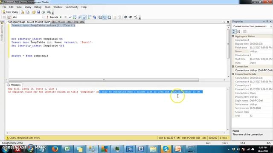Click the Property Pages icon in Properties
Image resolution: width=273 pixels, height=153 pixels.
(244, 31)
